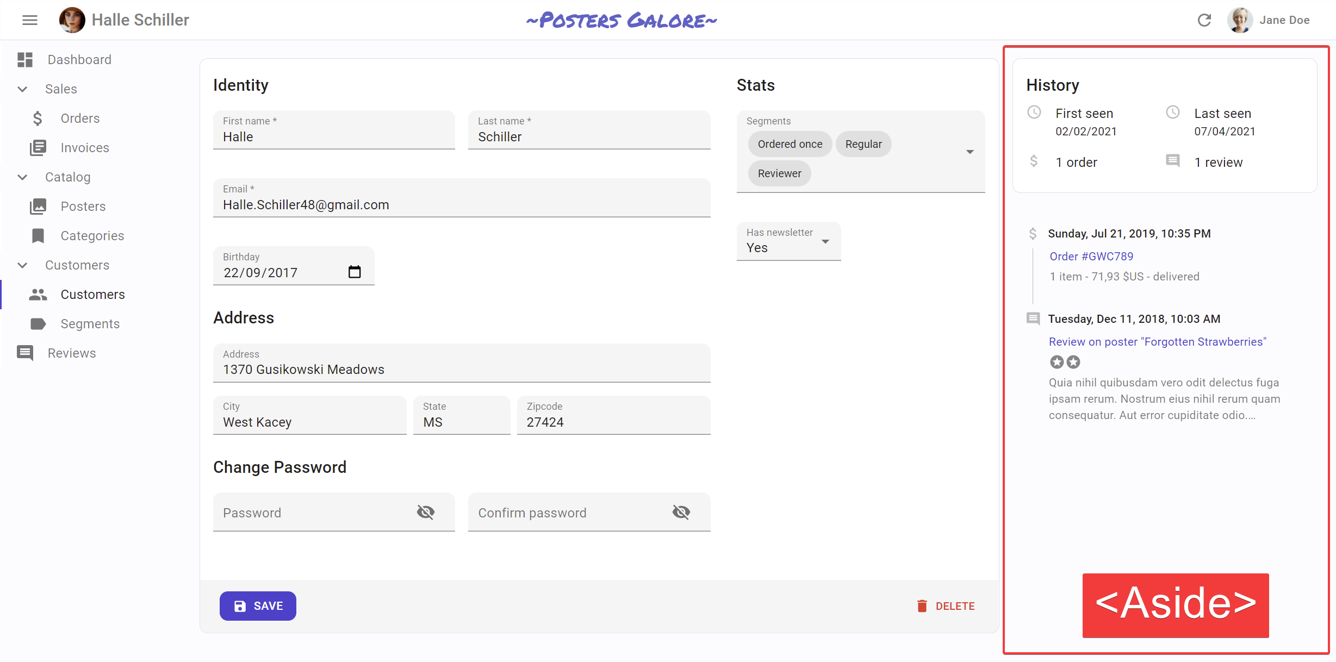Toggle password visibility on the Password field
The height and width of the screenshot is (662, 1336).
tap(426, 511)
